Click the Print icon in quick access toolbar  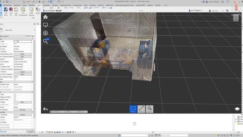pyautogui.click(x=24, y=2)
